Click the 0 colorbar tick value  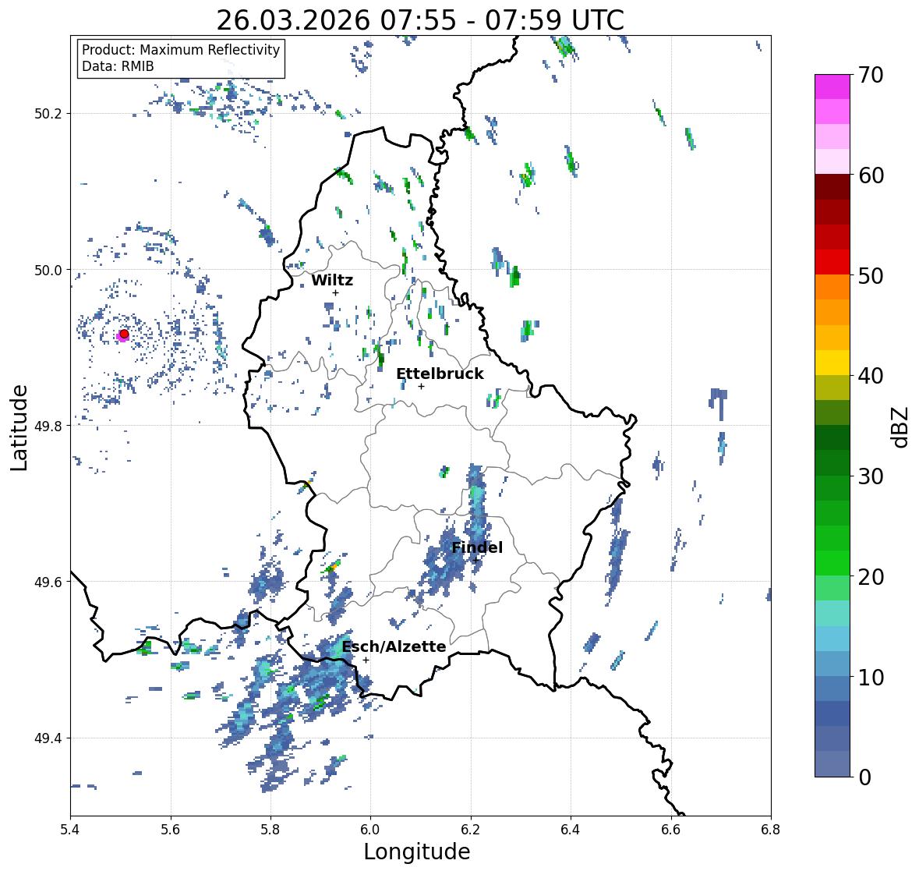(864, 777)
